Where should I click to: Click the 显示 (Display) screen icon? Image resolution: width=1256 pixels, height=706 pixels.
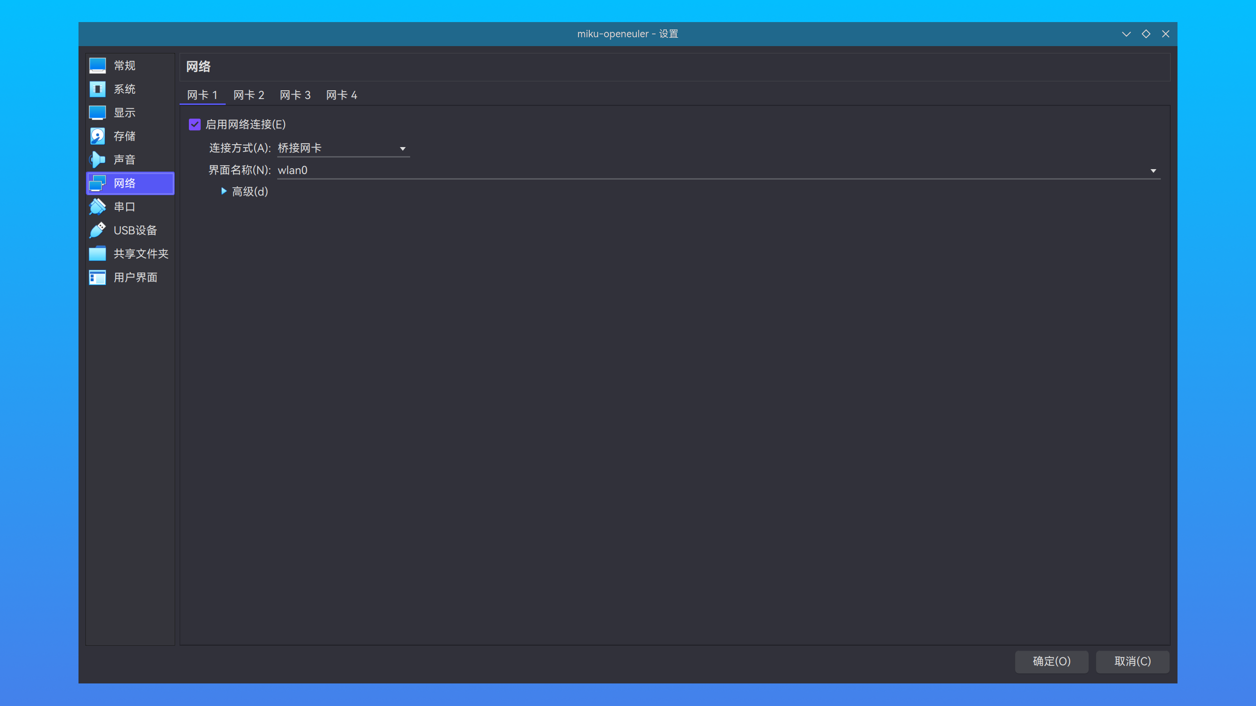(x=97, y=113)
